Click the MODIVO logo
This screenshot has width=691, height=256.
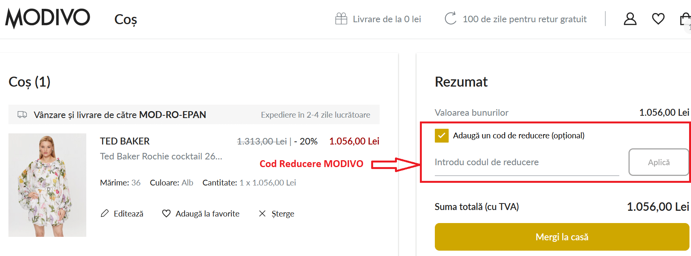tap(48, 18)
